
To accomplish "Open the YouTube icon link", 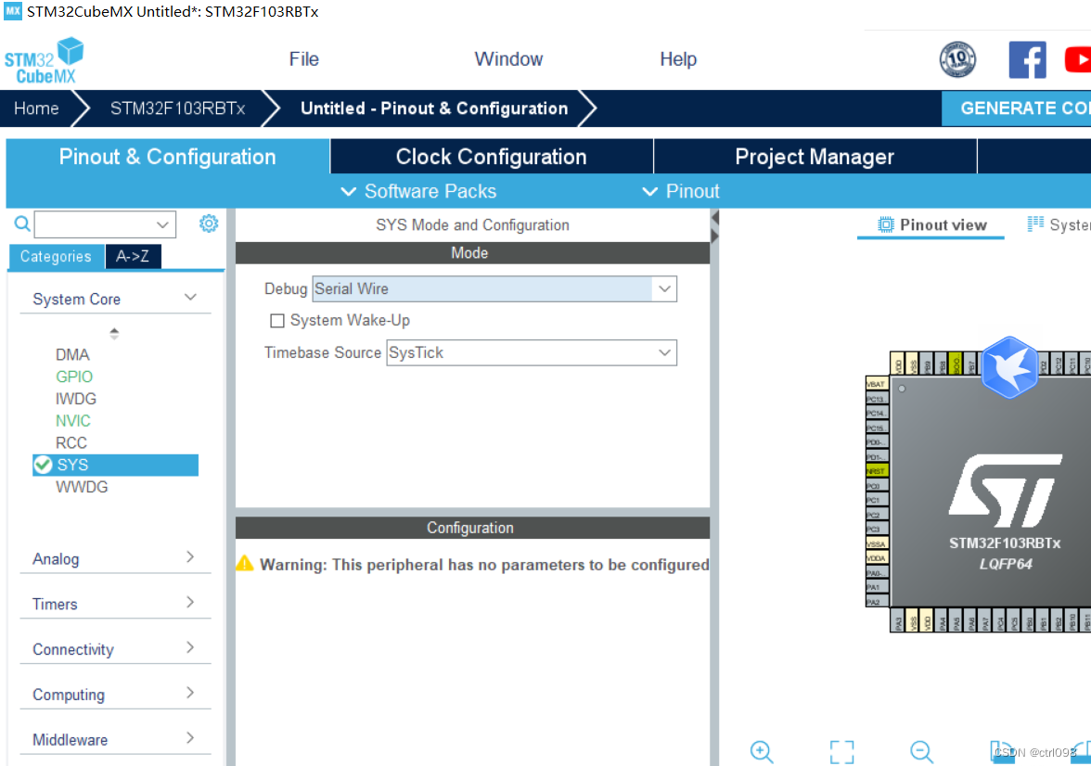I will (1077, 60).
